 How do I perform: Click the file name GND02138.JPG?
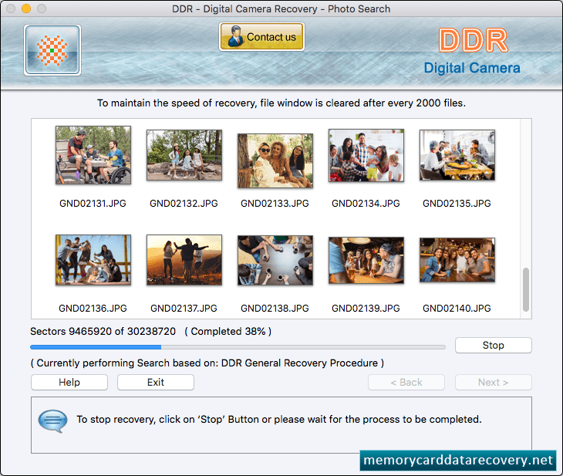tap(275, 309)
